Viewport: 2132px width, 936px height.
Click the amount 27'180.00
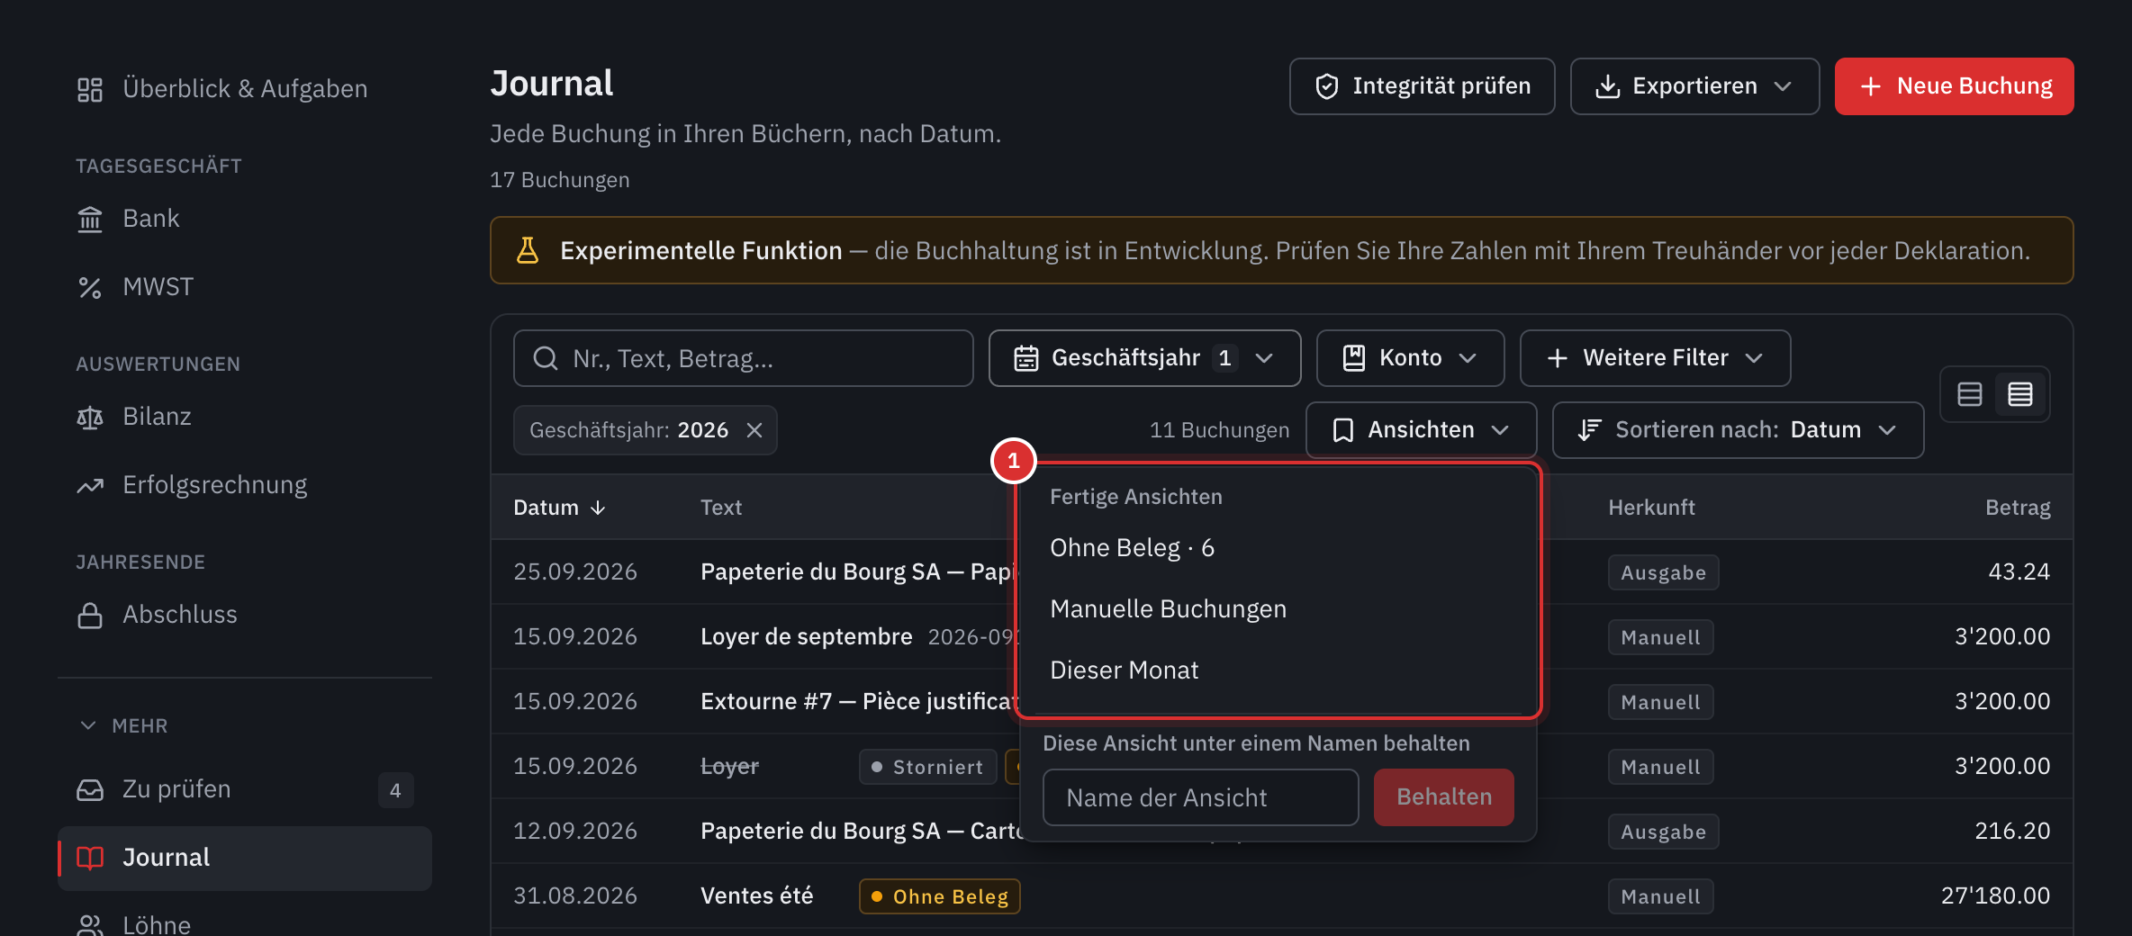pyautogui.click(x=1995, y=895)
